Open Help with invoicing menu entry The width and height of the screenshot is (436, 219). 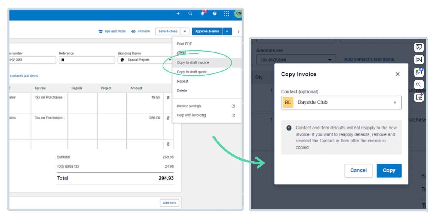[191, 115]
